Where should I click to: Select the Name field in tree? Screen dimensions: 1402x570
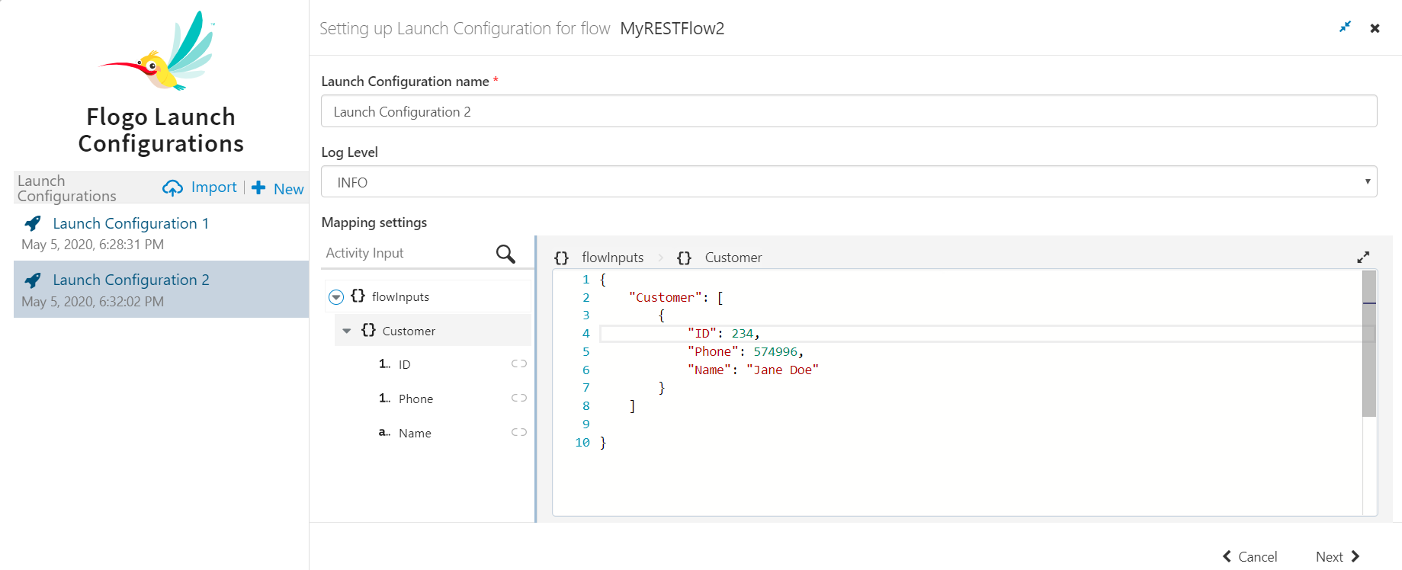(x=415, y=433)
